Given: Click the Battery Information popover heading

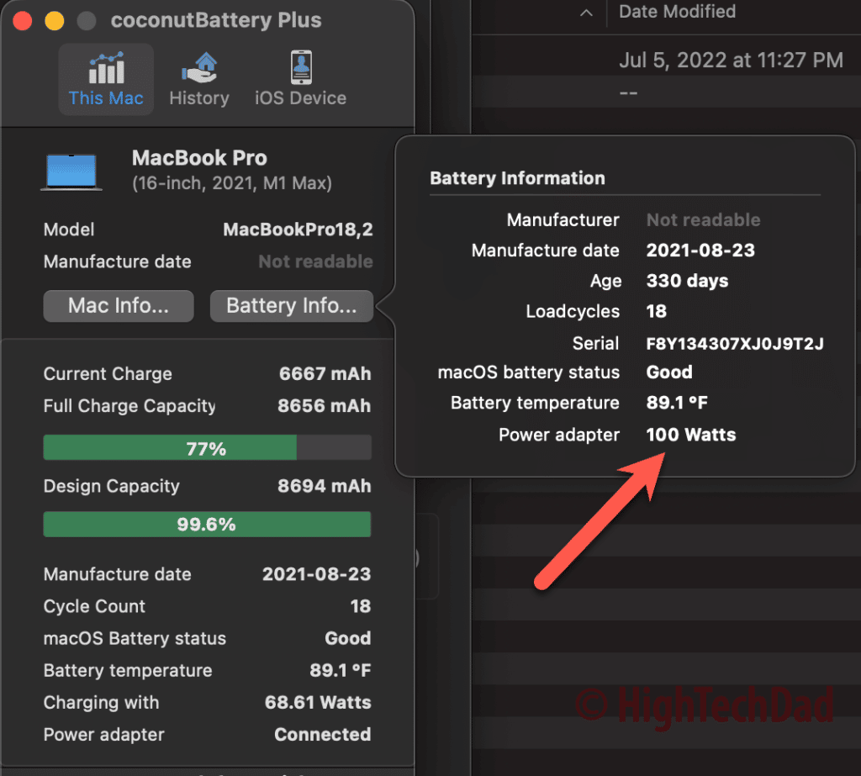Looking at the screenshot, I should (517, 178).
